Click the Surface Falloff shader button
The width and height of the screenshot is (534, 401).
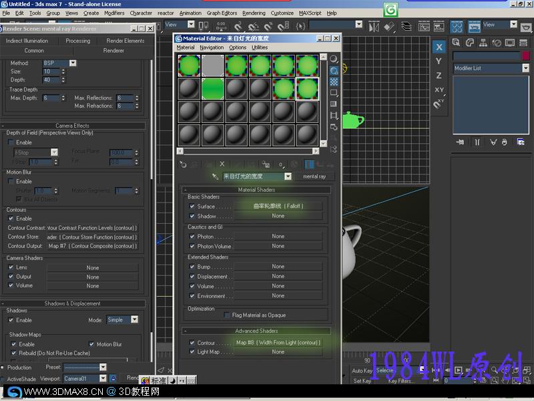pos(278,207)
